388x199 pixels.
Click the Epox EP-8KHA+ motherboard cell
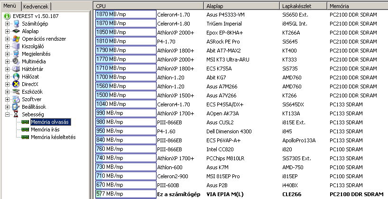225,33
